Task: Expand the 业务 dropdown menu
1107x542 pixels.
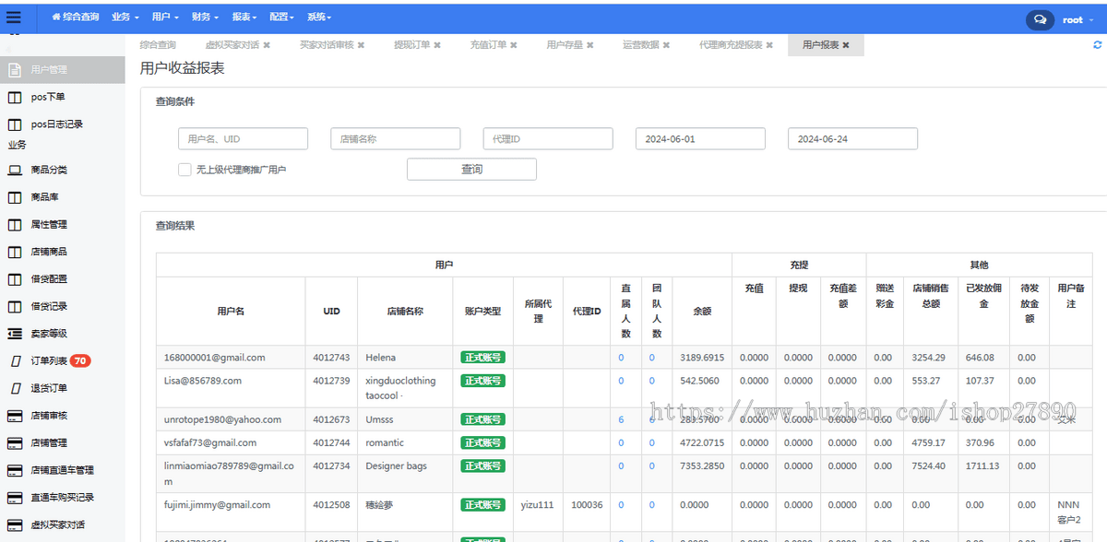Action: 125,18
